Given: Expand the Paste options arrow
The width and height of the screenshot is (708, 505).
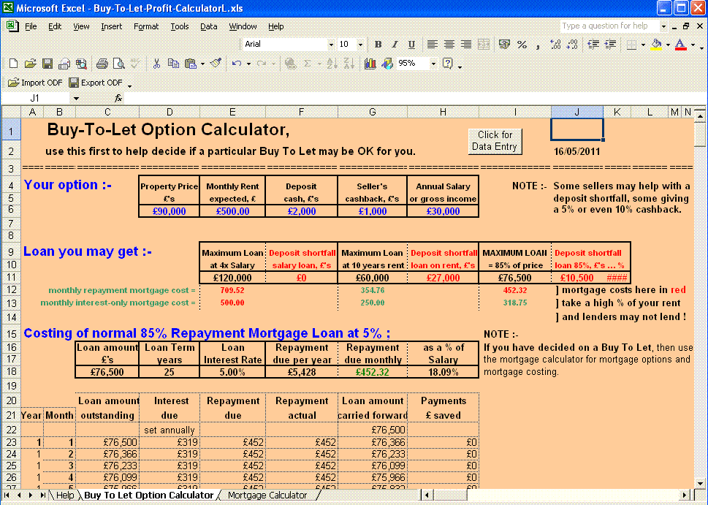Looking at the screenshot, I should coord(202,64).
